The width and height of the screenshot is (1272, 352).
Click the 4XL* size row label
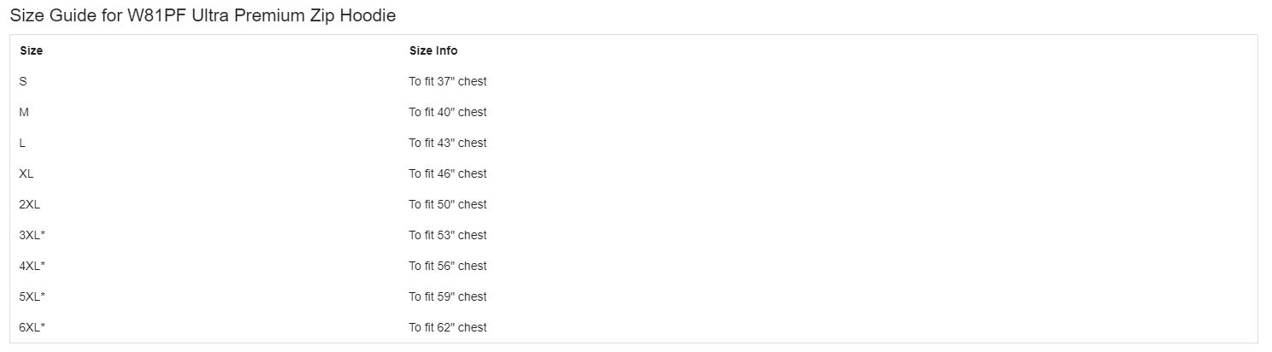click(x=32, y=266)
